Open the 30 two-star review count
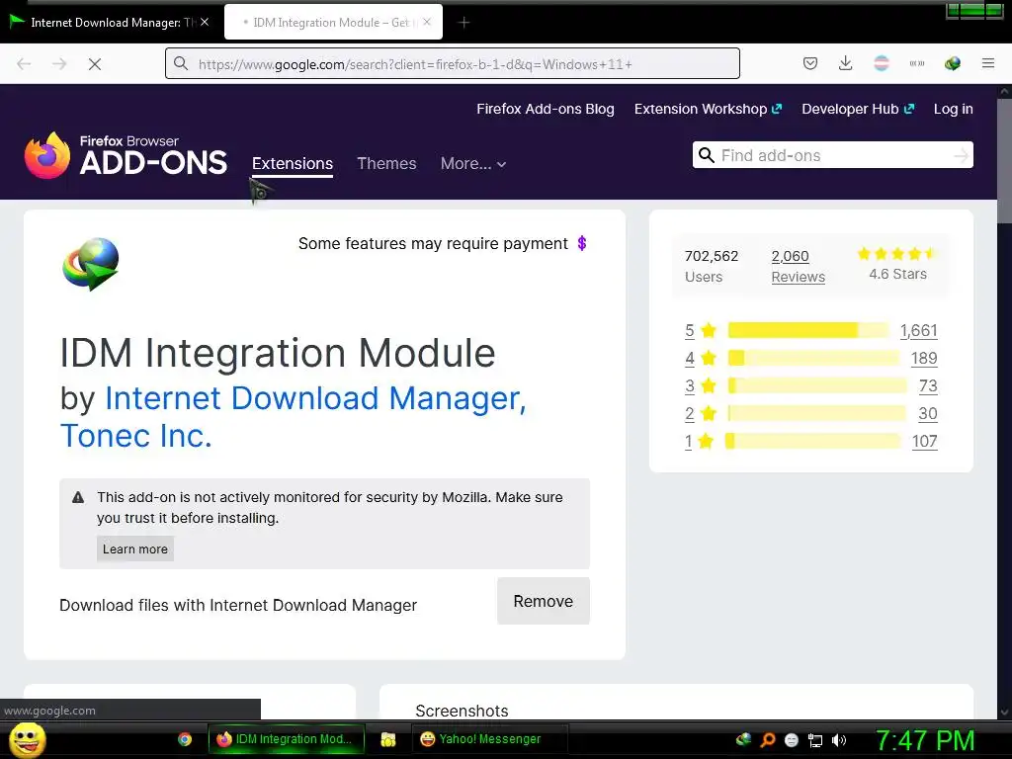The width and height of the screenshot is (1012, 759). (x=928, y=414)
